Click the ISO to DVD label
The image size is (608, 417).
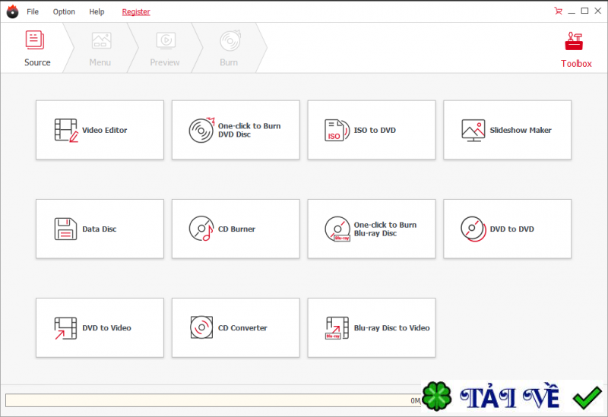[x=375, y=130]
